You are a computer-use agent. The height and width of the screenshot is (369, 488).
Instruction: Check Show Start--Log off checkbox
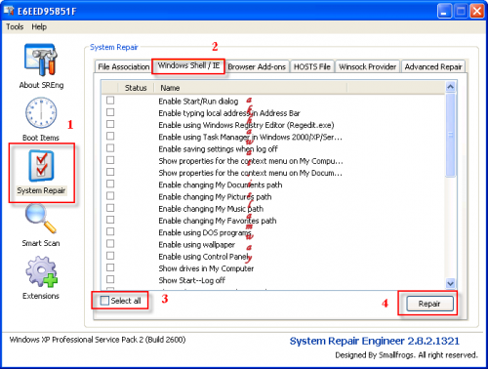click(x=110, y=279)
